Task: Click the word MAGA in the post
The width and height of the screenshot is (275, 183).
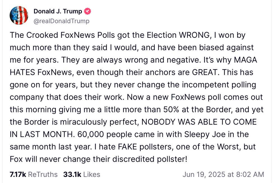Action: pyautogui.click(x=246, y=60)
